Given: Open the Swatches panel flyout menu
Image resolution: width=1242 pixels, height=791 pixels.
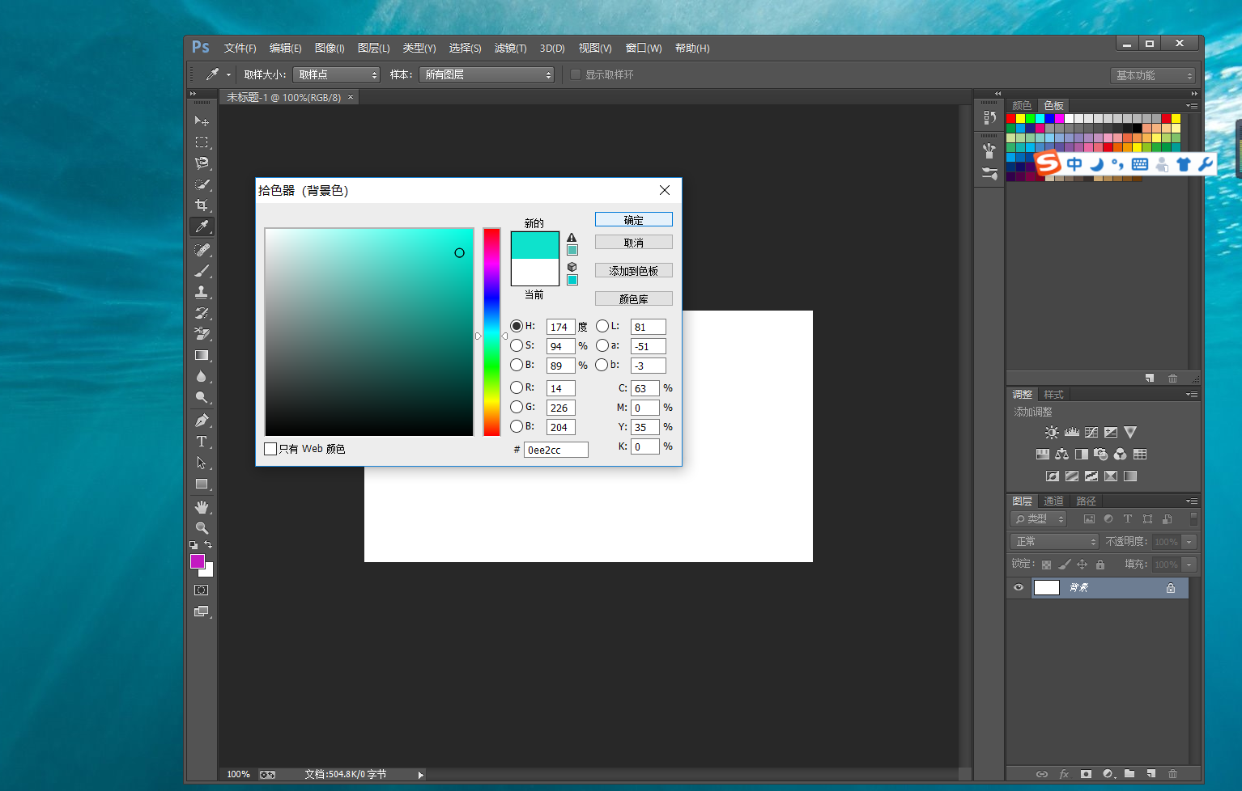Looking at the screenshot, I should point(1192,106).
